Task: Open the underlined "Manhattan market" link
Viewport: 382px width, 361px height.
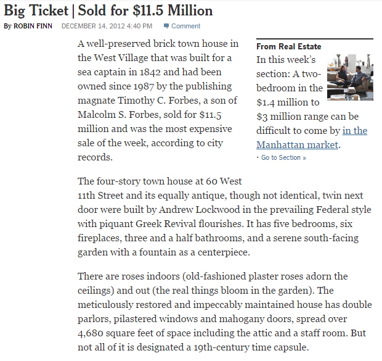Action: tap(297, 145)
